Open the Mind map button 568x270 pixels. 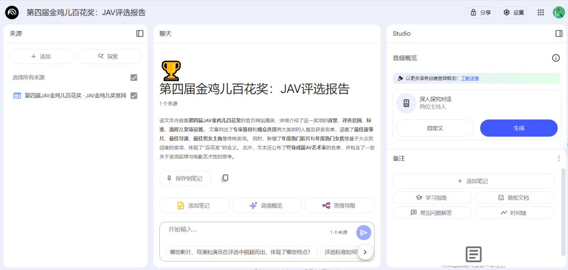pos(339,205)
